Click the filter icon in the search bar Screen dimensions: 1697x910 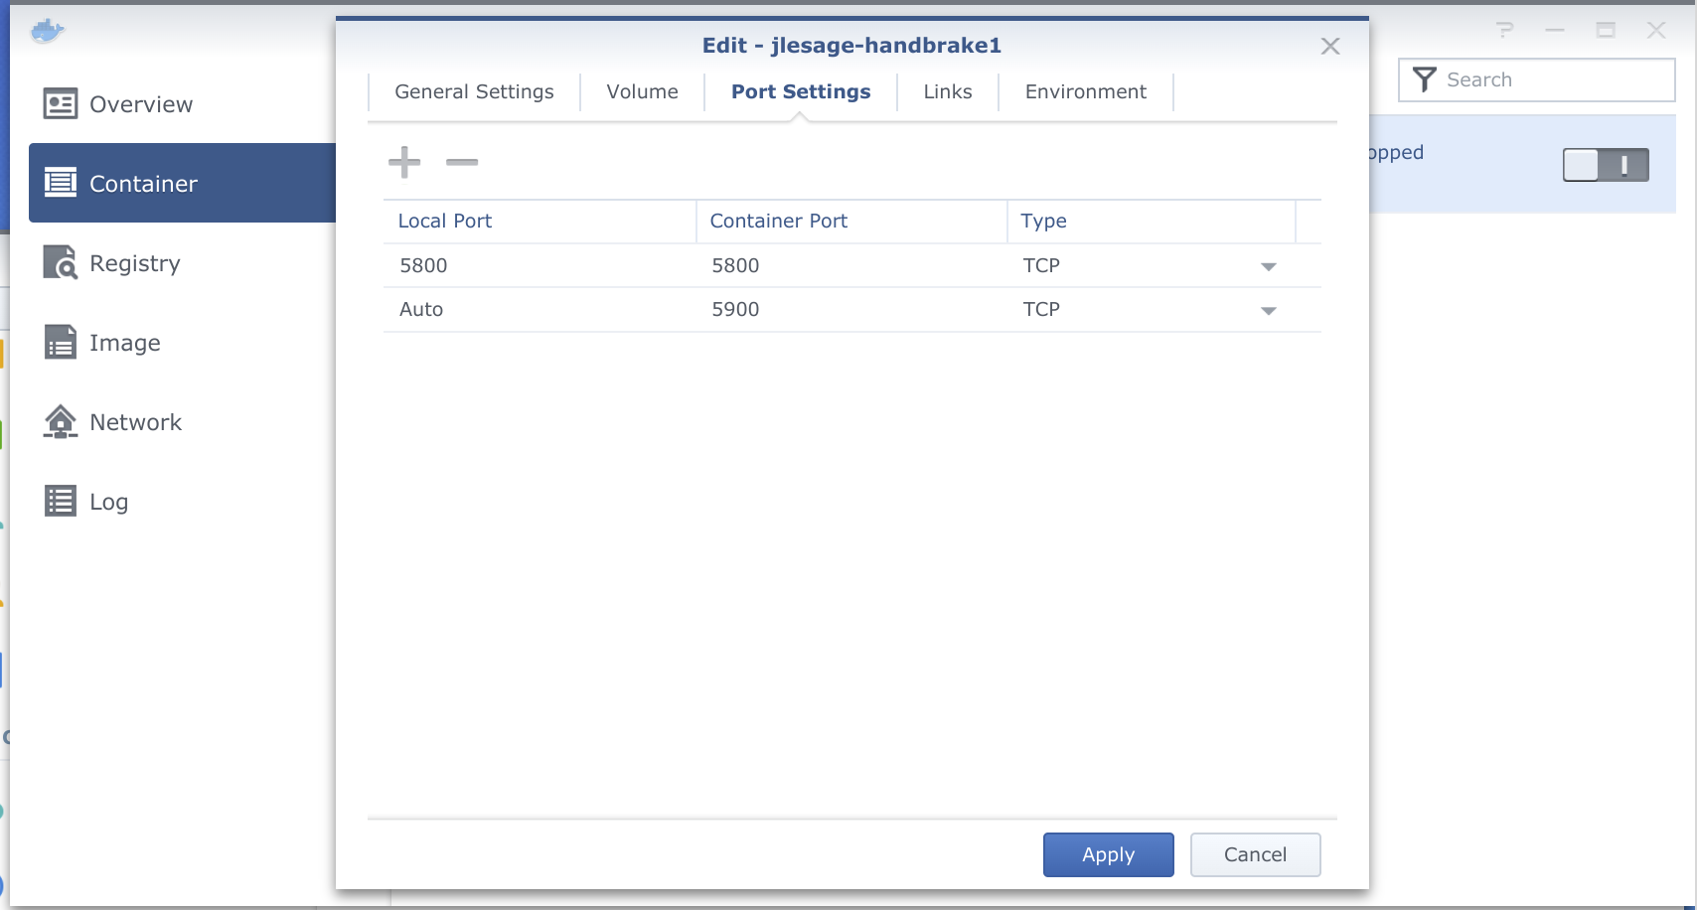[1425, 79]
